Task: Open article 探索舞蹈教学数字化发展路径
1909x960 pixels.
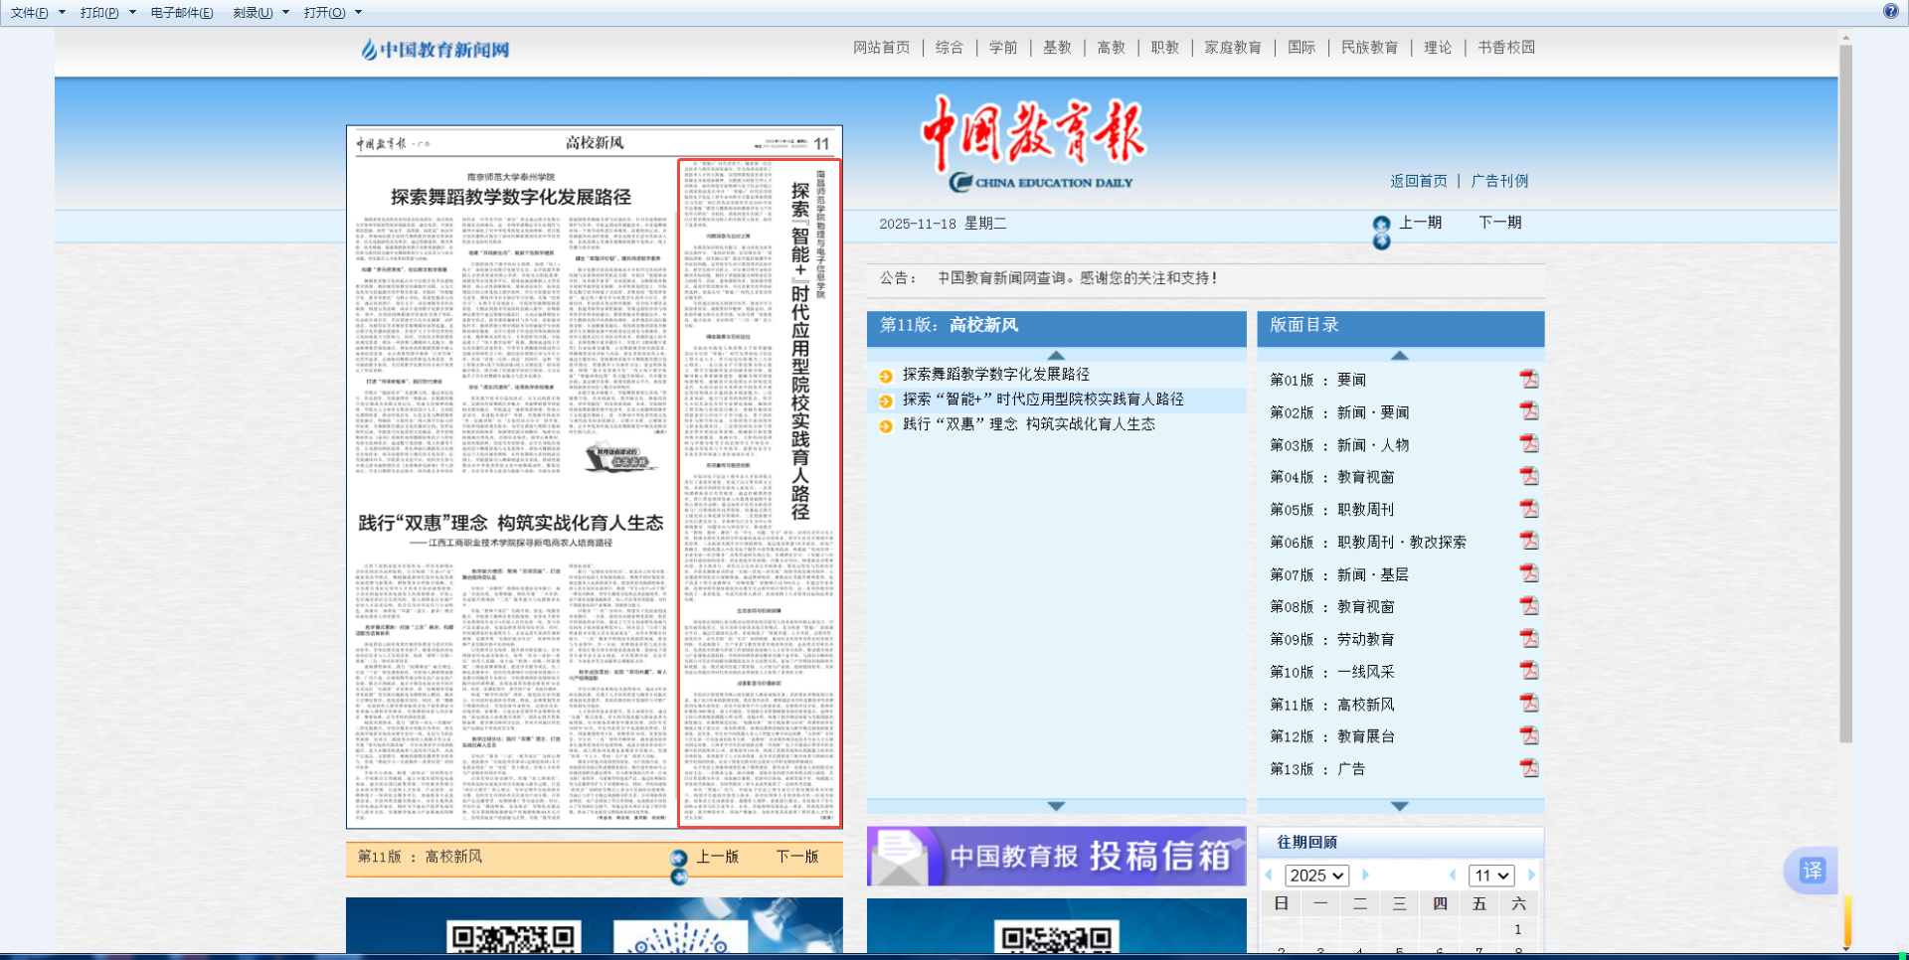Action: (x=995, y=375)
